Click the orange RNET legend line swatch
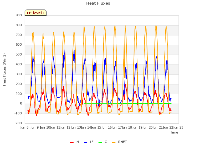Viewport: 197px width, 148px height. [x=114, y=142]
